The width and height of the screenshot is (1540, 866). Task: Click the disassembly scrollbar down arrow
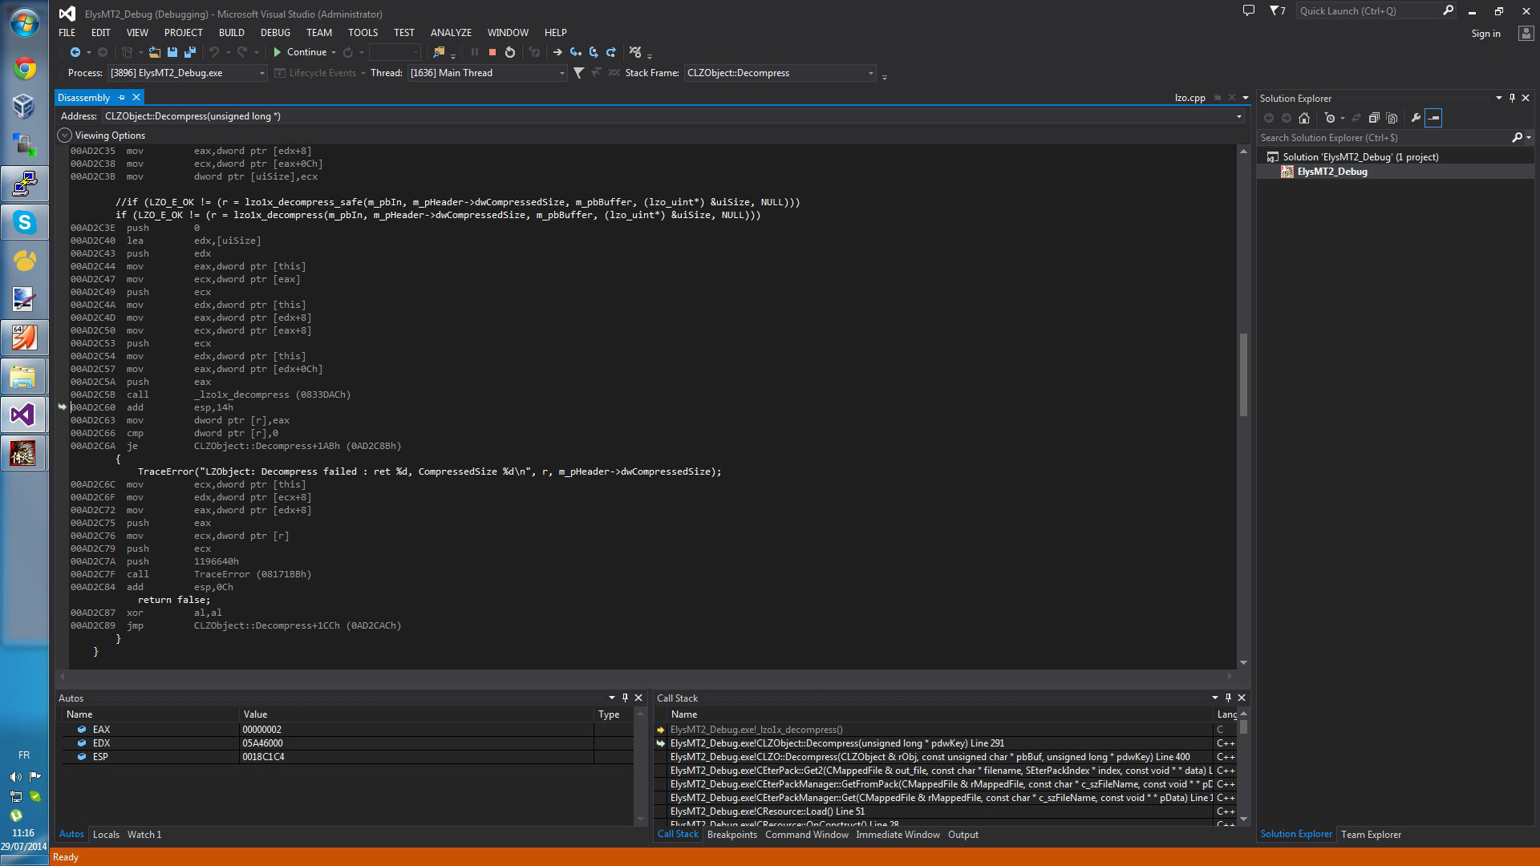tap(1243, 662)
